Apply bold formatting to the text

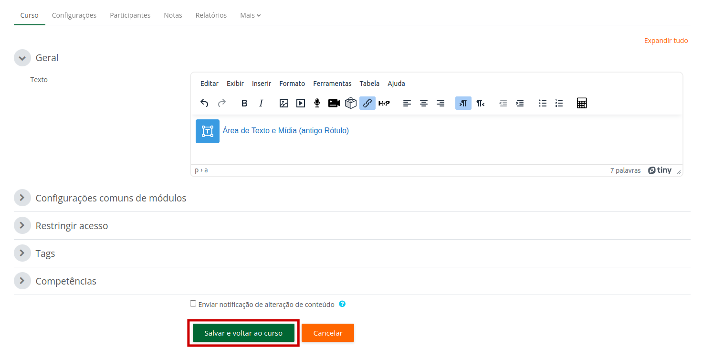click(x=244, y=103)
